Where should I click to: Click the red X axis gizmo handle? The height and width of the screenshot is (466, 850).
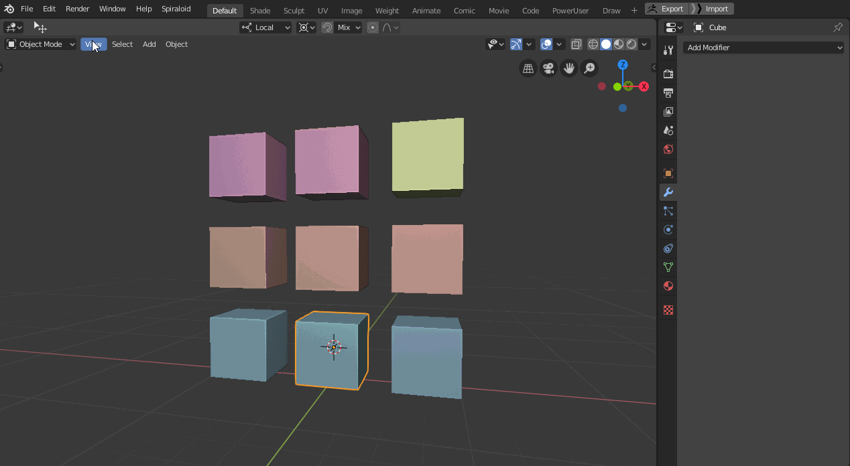(644, 86)
